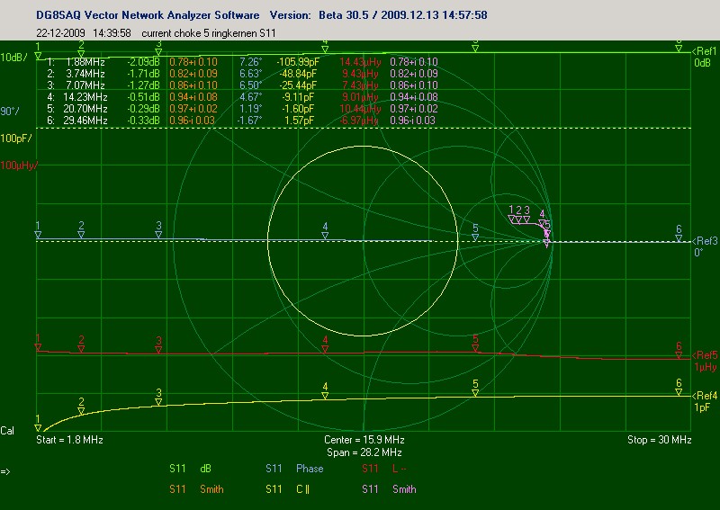Click the Cal status indicator
This screenshot has width=720, height=510.
pyautogui.click(x=7, y=431)
